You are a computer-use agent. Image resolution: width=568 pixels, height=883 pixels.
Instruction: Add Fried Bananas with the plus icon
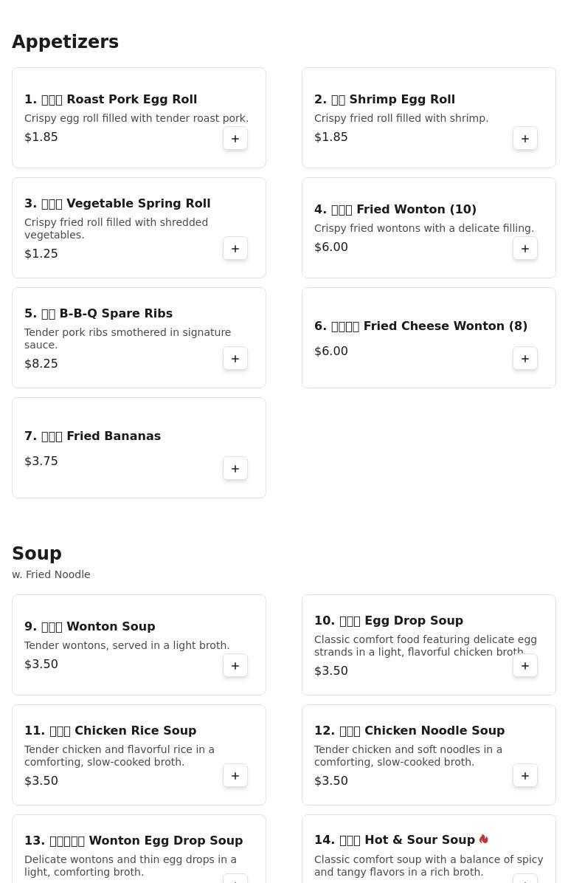pyautogui.click(x=235, y=469)
